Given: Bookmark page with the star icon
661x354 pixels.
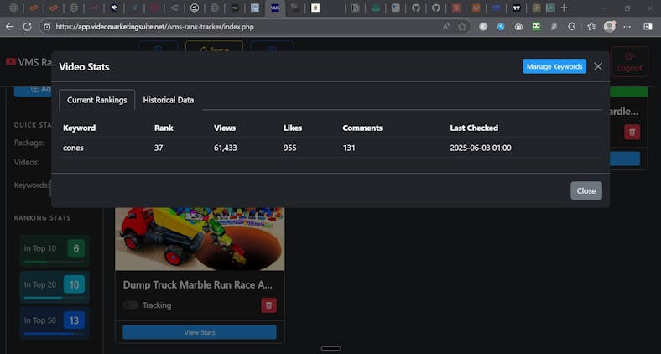Looking at the screenshot, I should click(462, 27).
